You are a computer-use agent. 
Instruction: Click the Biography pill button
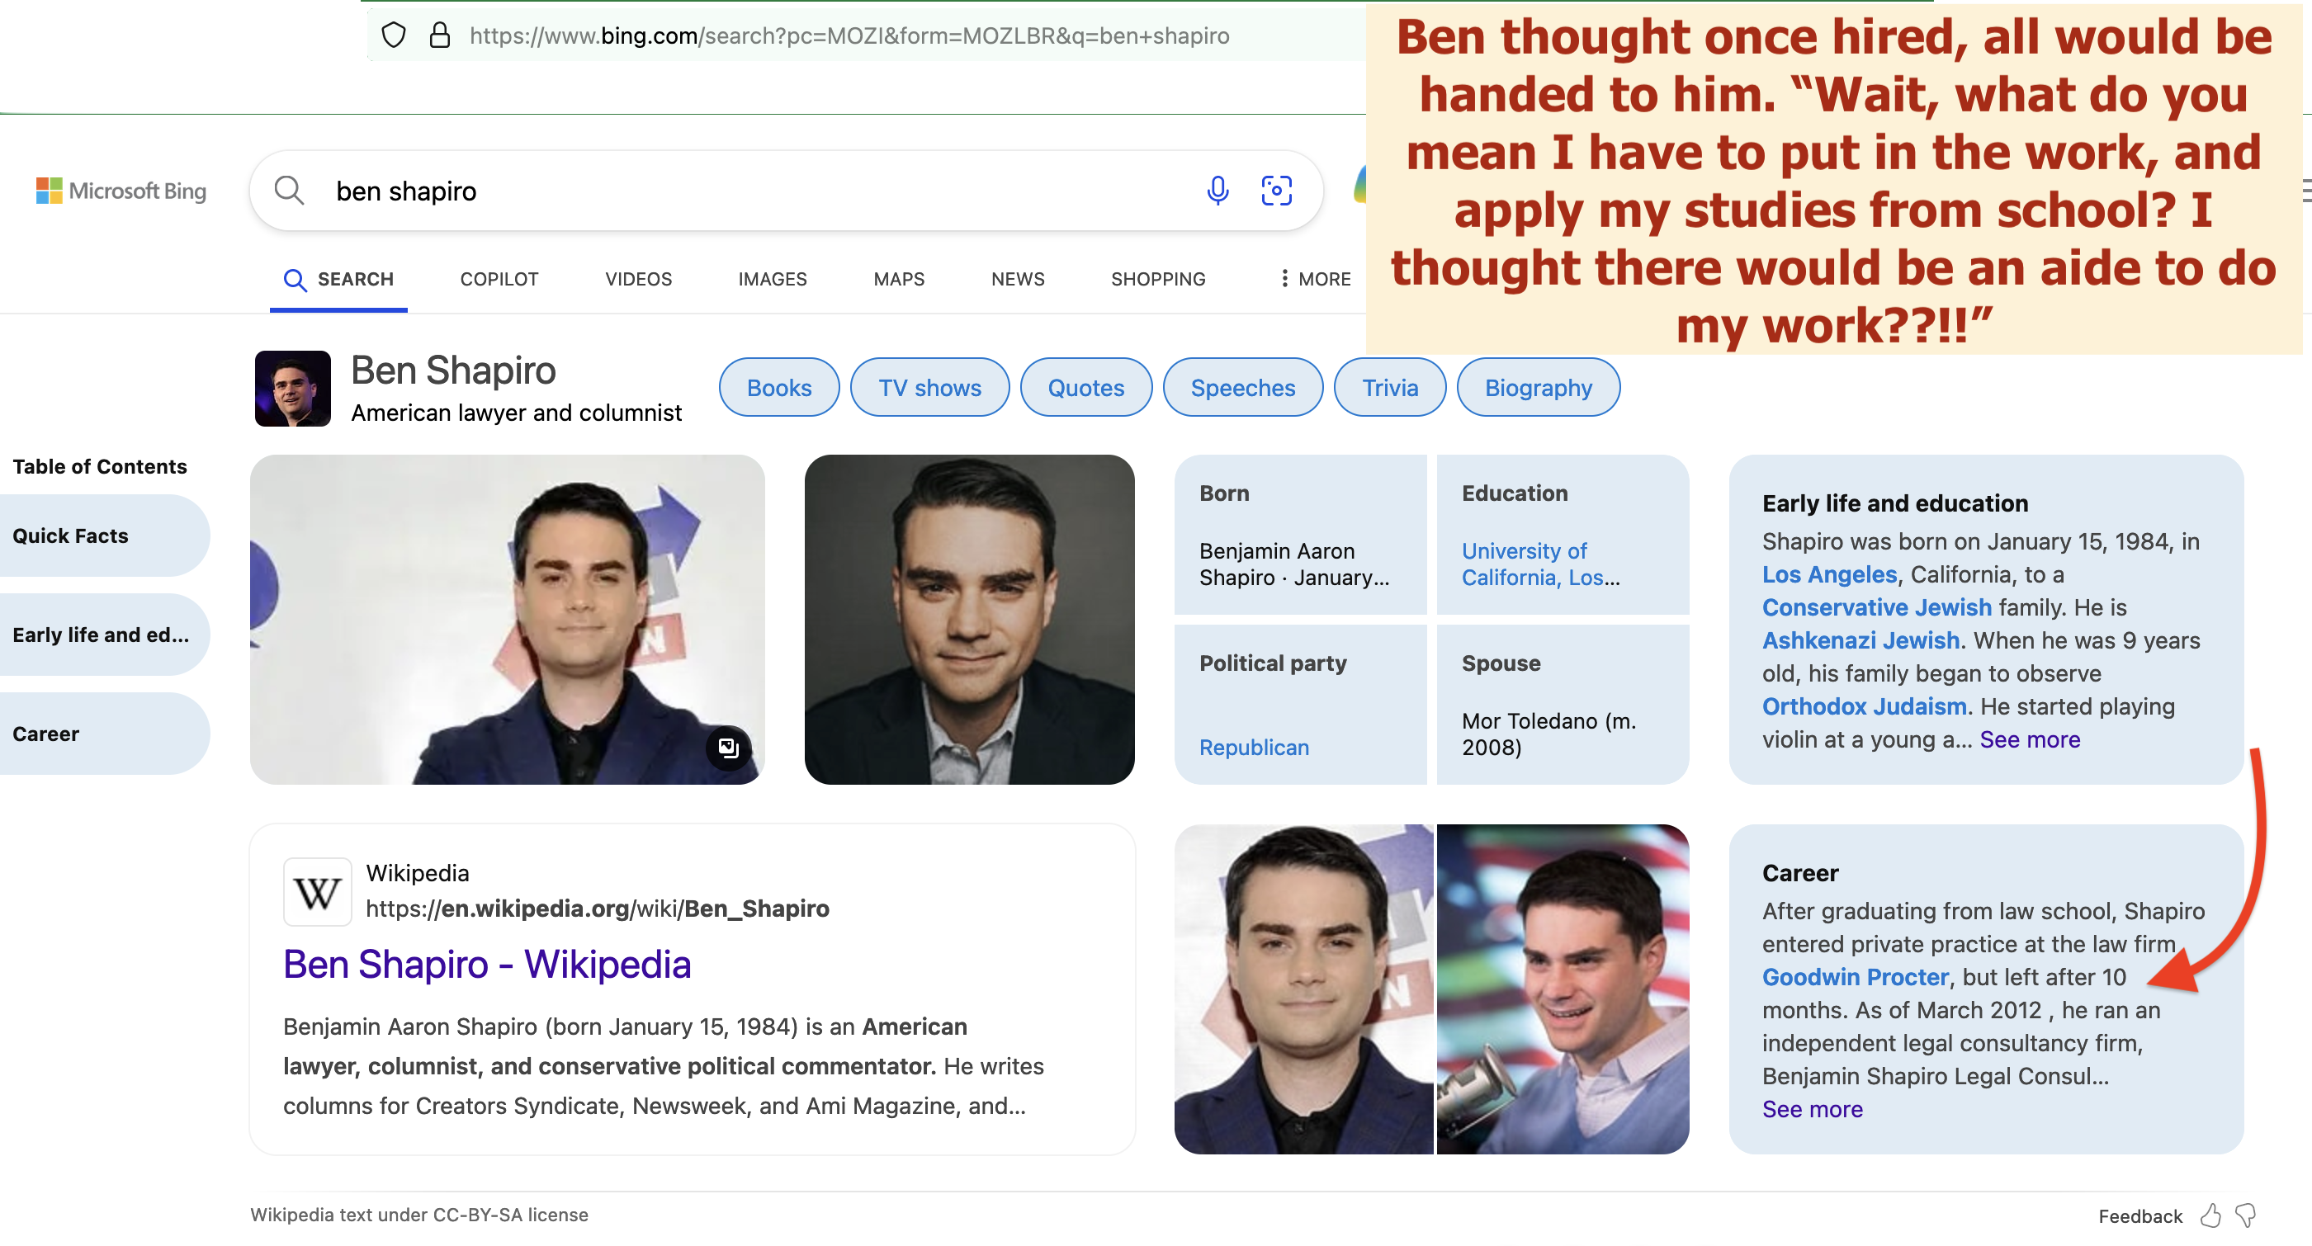tap(1539, 388)
